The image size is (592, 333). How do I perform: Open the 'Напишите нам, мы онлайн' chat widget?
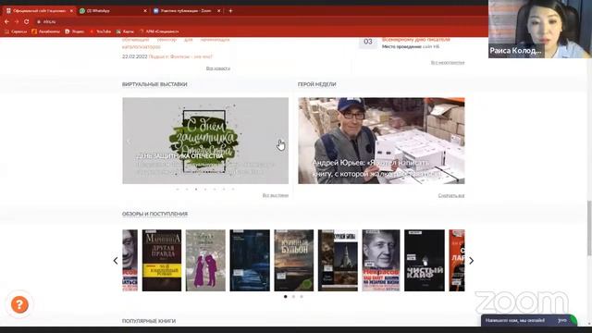pos(528,321)
